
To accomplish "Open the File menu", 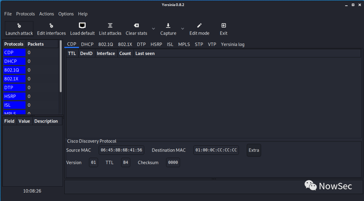I will (8, 14).
